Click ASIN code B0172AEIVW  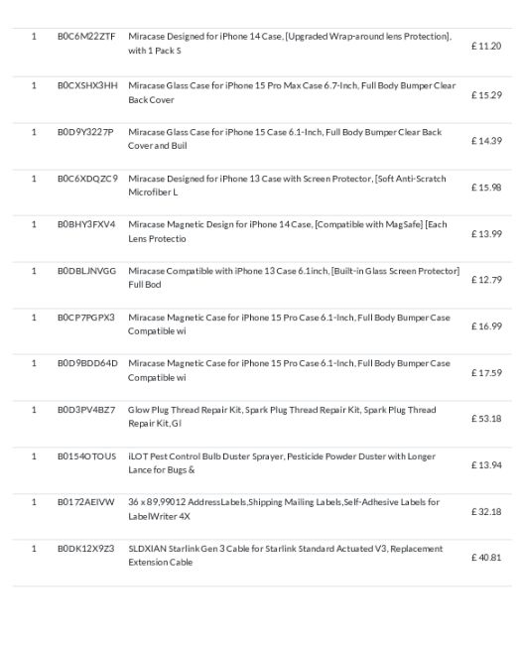coord(86,502)
